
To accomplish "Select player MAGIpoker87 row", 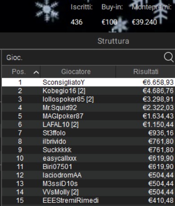I will 88,116.
